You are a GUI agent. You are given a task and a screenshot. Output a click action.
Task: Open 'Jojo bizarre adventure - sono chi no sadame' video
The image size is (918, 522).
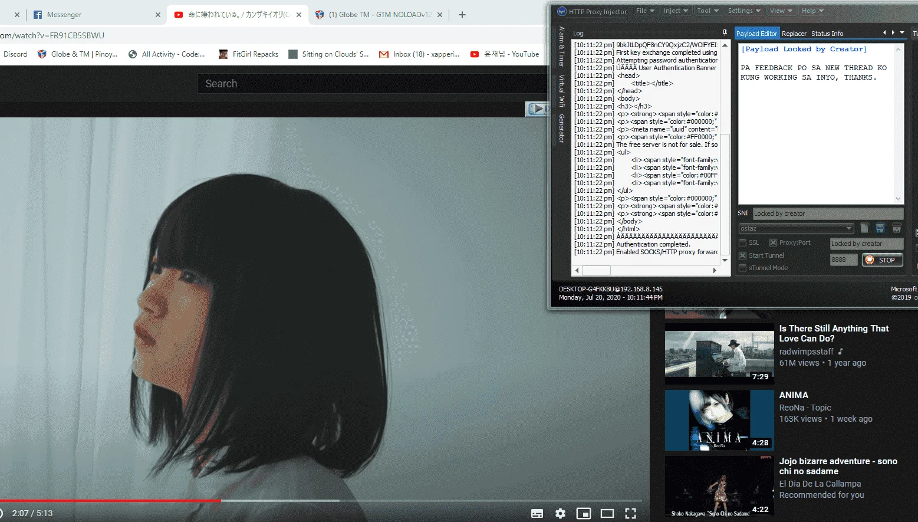838,466
